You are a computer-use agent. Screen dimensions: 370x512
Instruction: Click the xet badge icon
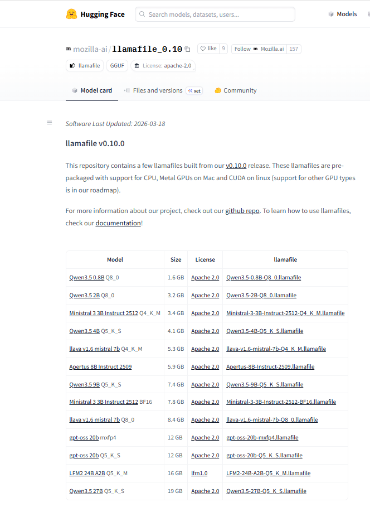[x=194, y=90]
